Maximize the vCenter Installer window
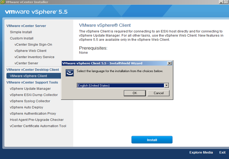This screenshot has height=159, width=229. (226, 2)
